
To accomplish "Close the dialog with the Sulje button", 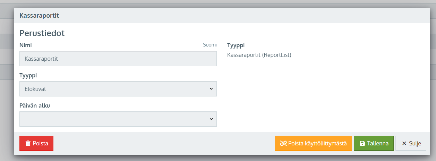I will pyautogui.click(x=411, y=143).
